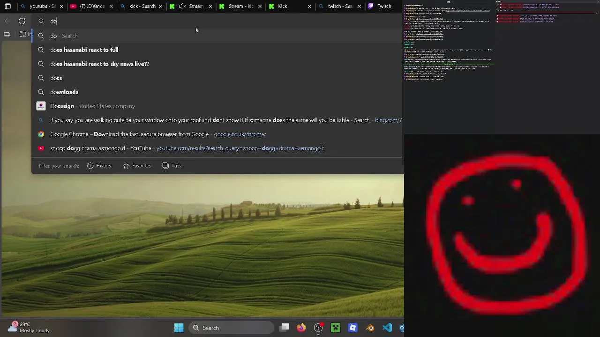600x337 pixels.
Task: Close the muted Stream tab
Action: point(210,7)
